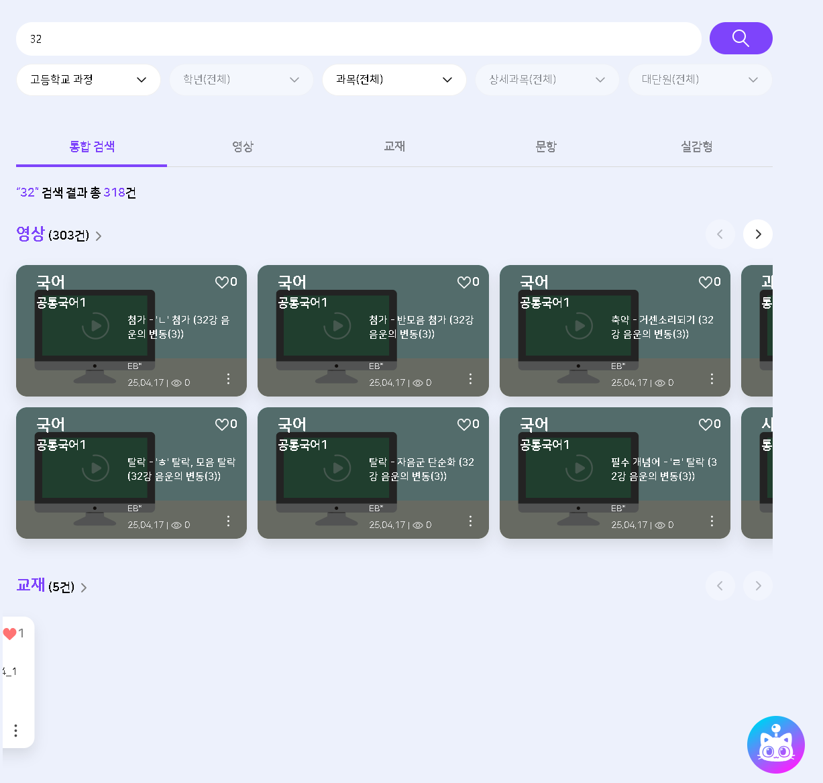This screenshot has width=823, height=783.
Task: Show next videos with right arrow
Action: [x=758, y=234]
